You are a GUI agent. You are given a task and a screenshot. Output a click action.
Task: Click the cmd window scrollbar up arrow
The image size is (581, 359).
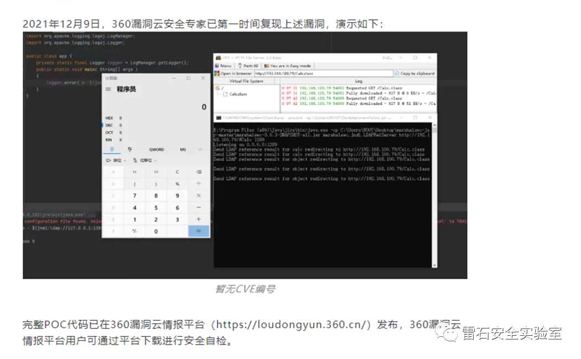[x=434, y=125]
